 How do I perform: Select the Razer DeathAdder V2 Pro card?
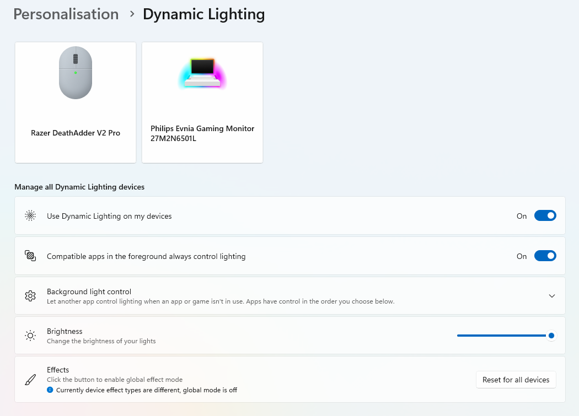point(75,102)
